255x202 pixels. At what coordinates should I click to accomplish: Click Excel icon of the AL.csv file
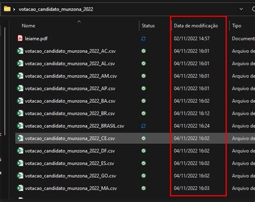click(20, 63)
